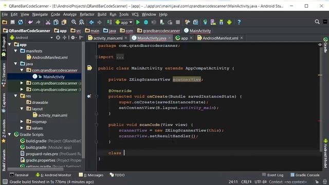Image resolution: width=329 pixels, height=185 pixels.
Task: Open the File menu
Action: point(5,14)
